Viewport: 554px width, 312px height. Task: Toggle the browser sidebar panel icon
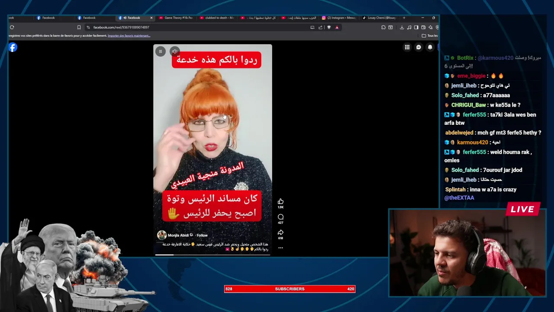416,27
